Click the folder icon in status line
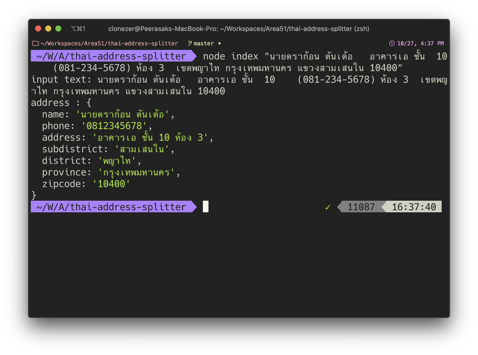 [36, 43]
